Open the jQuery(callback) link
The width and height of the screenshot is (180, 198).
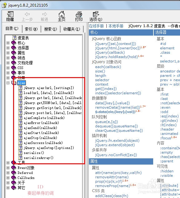(x=110, y=52)
